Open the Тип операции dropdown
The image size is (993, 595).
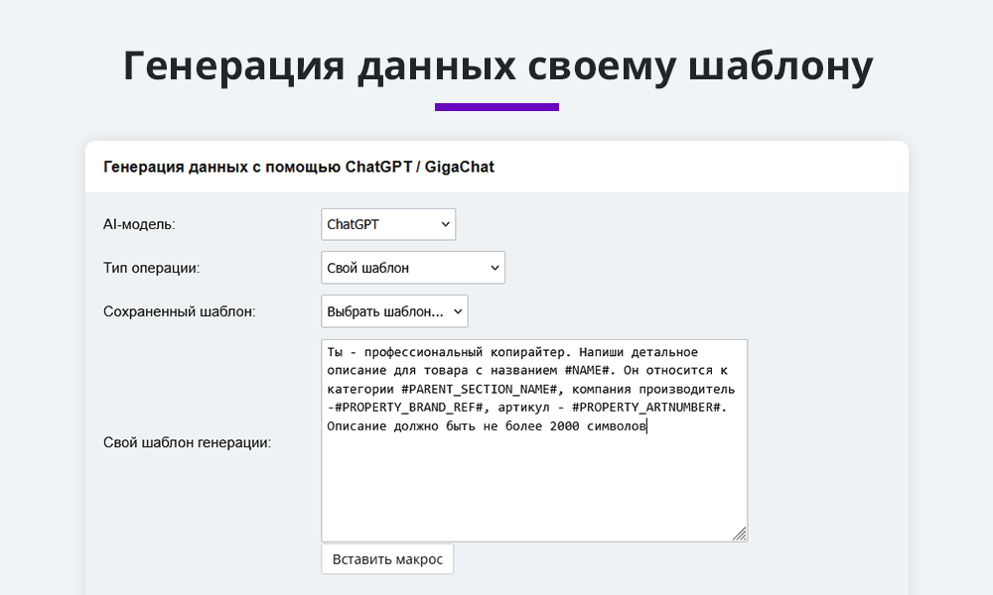point(412,267)
